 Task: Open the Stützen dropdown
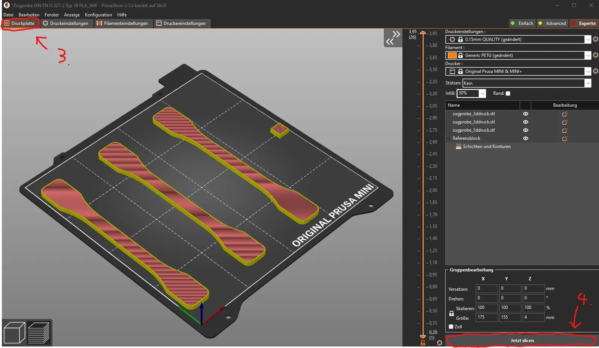[588, 83]
